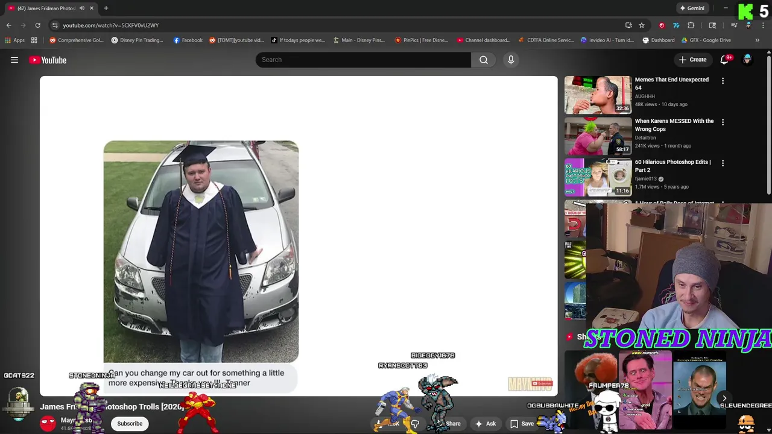
Task: Open the AUGHHH channel name
Action: tap(645, 96)
